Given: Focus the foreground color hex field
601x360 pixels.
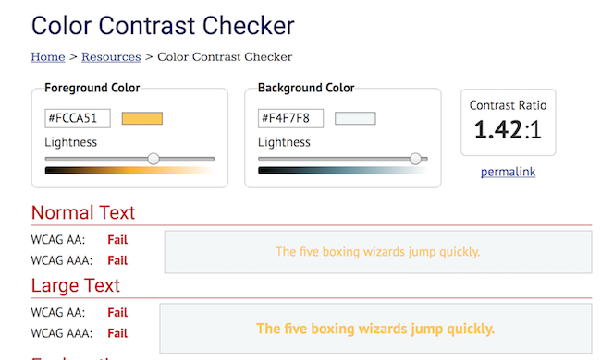Looking at the screenshot, I should click(78, 118).
